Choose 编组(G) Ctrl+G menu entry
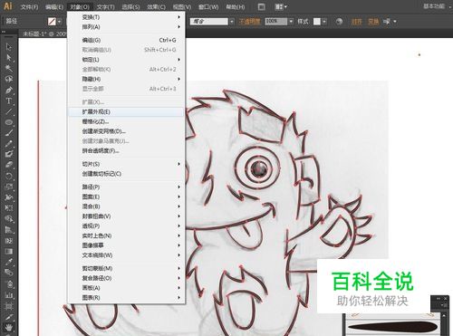The height and width of the screenshot is (336, 453). [126, 40]
